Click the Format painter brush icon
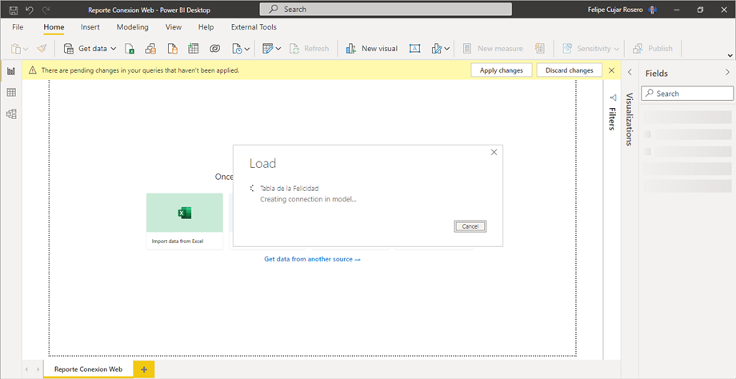This screenshot has height=379, width=736. 42,48
